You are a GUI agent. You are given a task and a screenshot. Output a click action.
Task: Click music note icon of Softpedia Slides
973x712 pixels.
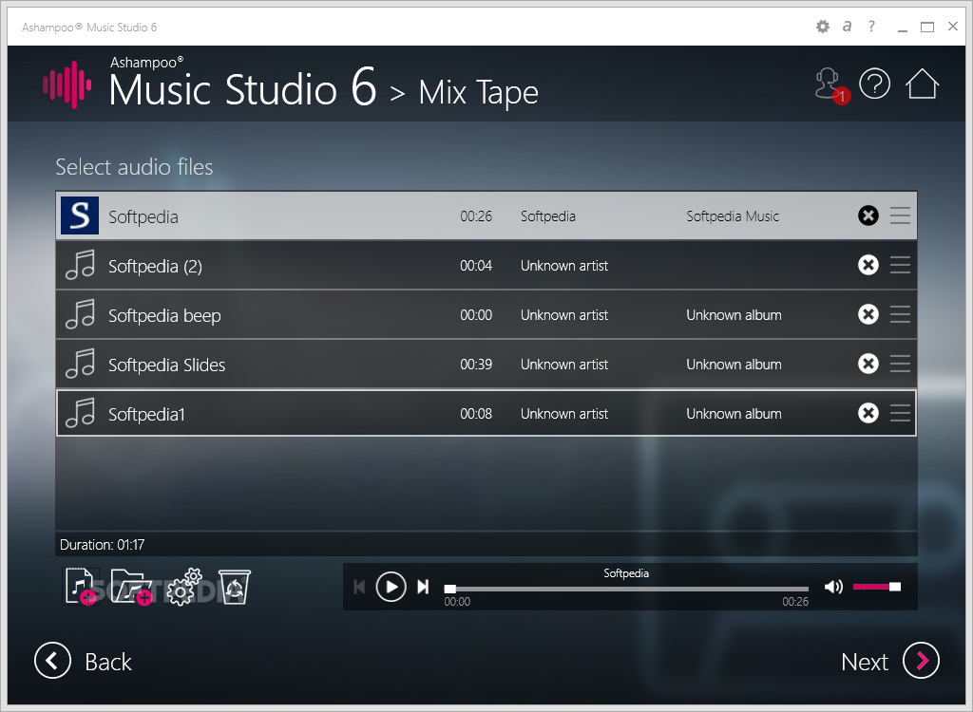pos(80,364)
